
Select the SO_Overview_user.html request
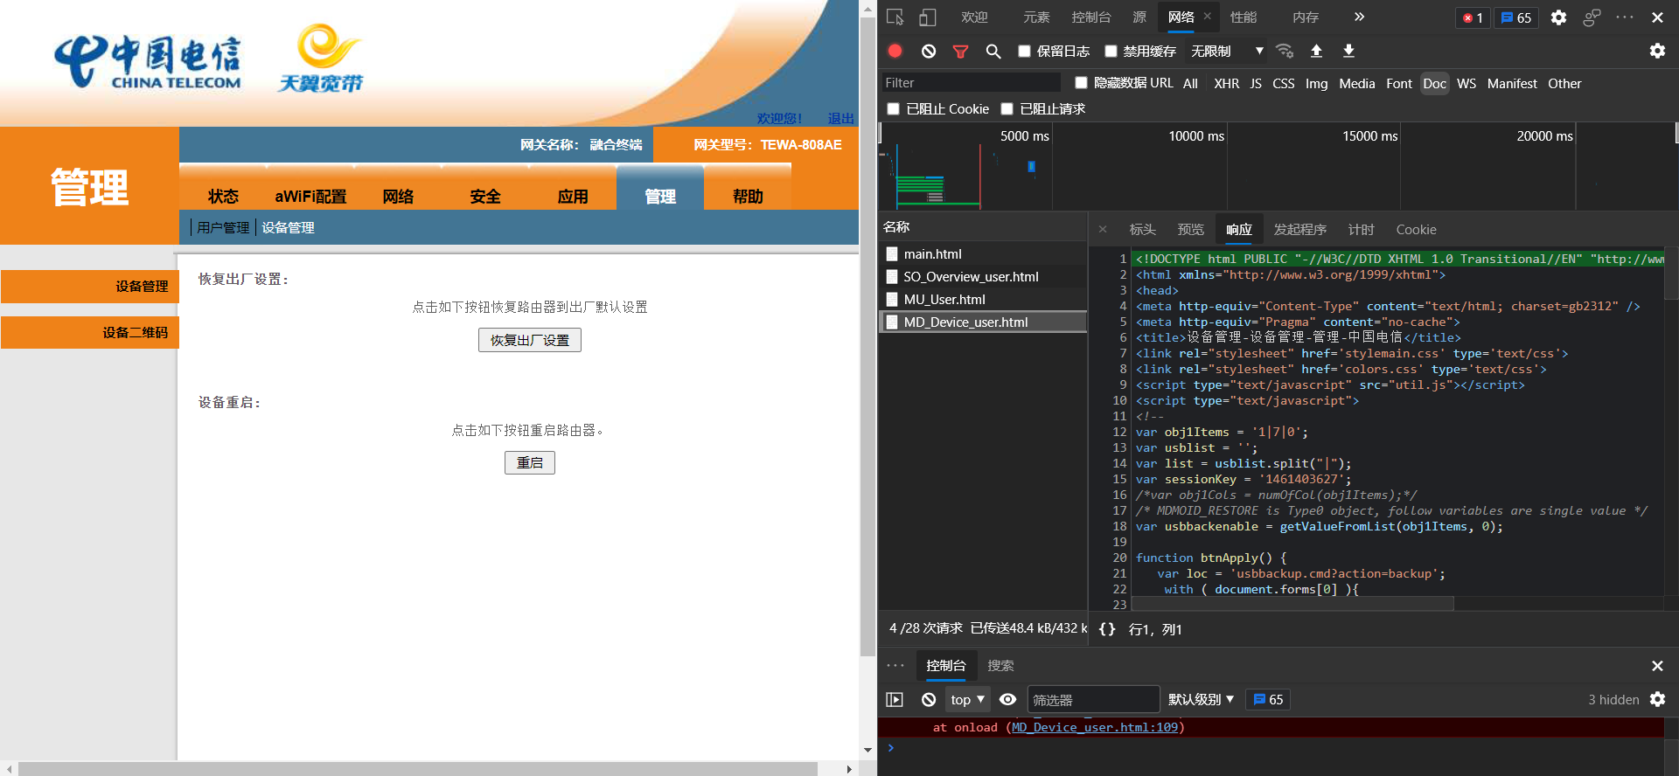tap(982, 277)
